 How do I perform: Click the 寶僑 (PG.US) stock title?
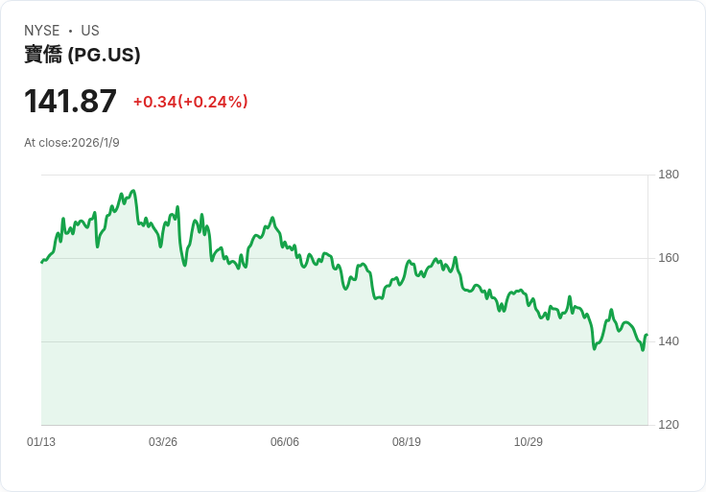[x=82, y=55]
